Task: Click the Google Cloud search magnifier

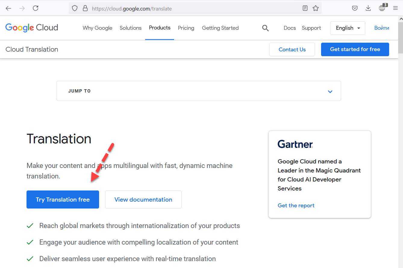Action: pyautogui.click(x=265, y=28)
